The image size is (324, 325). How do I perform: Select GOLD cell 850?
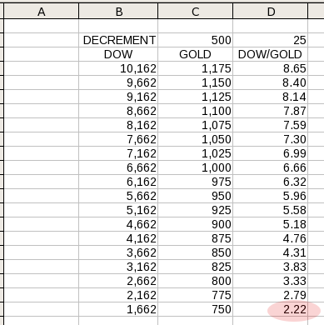tap(195, 252)
